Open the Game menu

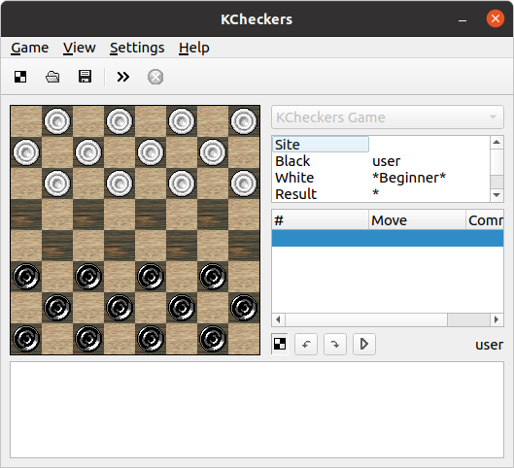pos(29,48)
